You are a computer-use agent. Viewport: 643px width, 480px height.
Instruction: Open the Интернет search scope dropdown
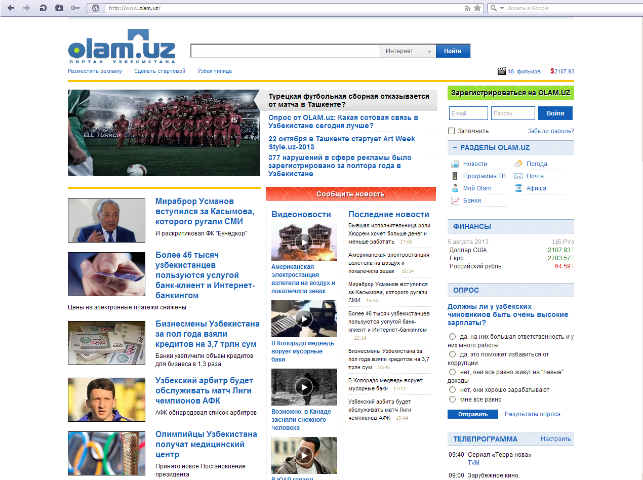(429, 52)
